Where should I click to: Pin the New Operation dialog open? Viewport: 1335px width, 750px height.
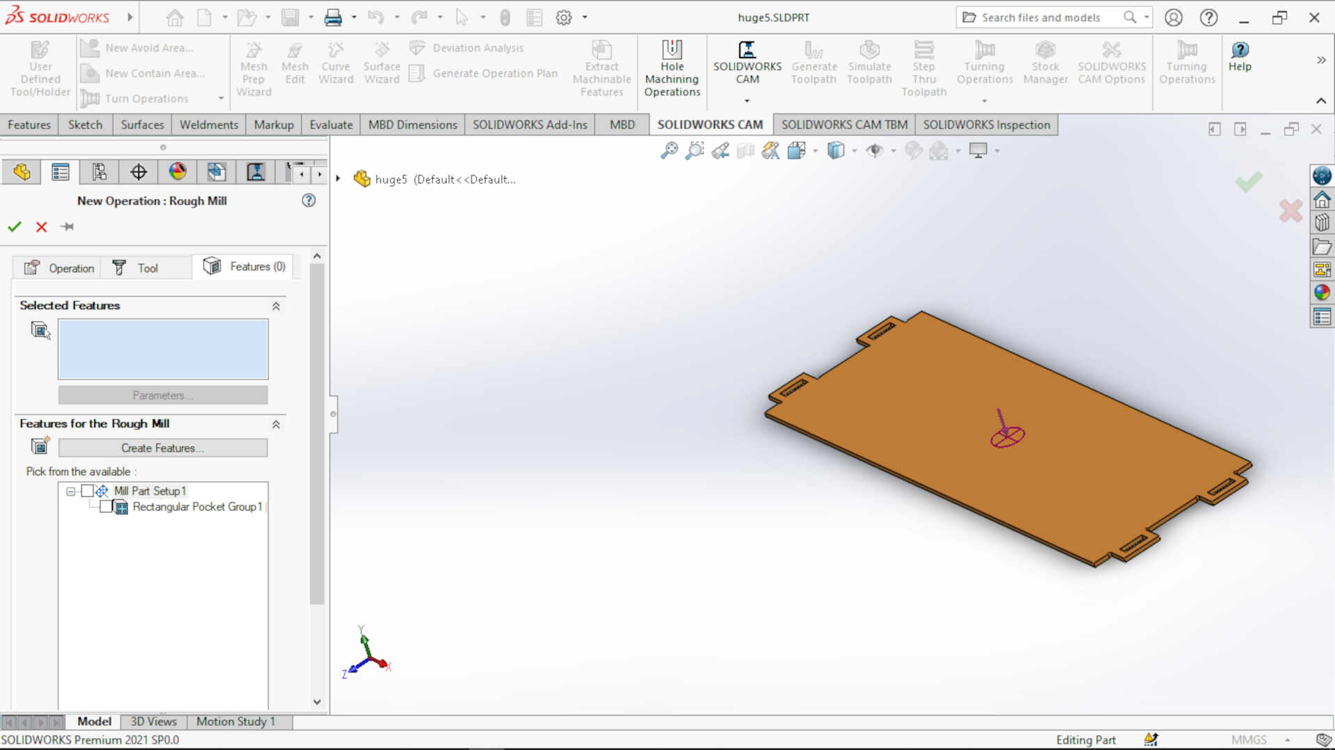pos(67,227)
